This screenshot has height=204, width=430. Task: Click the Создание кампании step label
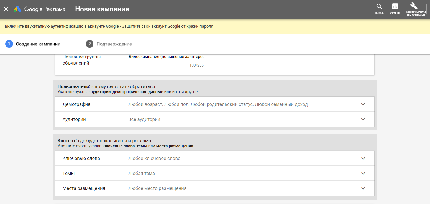point(38,44)
